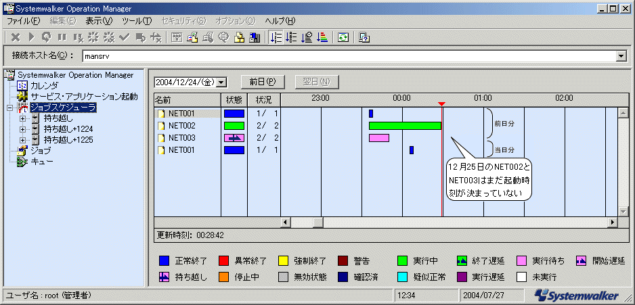
Task: Select サービス・アプリケーション起動 tree node
Action: pyautogui.click(x=84, y=97)
